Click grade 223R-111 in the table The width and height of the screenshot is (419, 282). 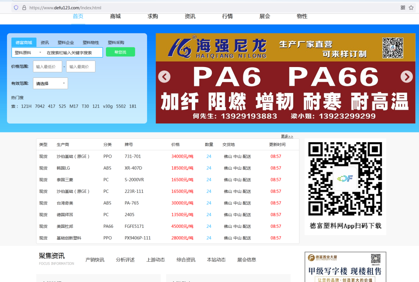point(134,191)
